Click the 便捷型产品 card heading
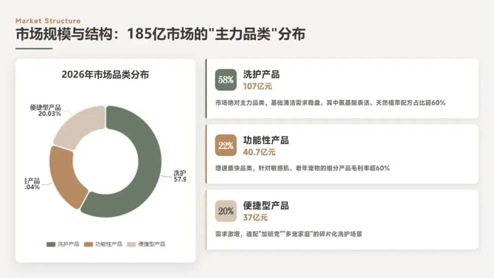The height and width of the screenshot is (278, 494). [x=266, y=206]
